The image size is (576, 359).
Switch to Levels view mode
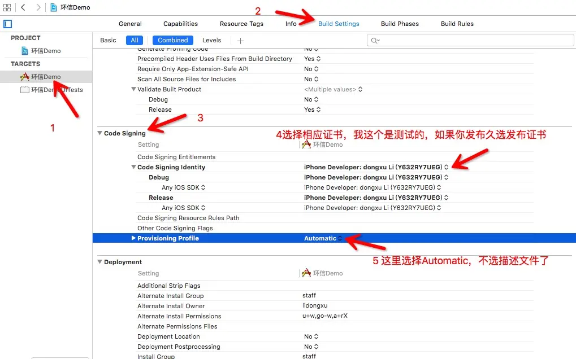click(x=211, y=40)
